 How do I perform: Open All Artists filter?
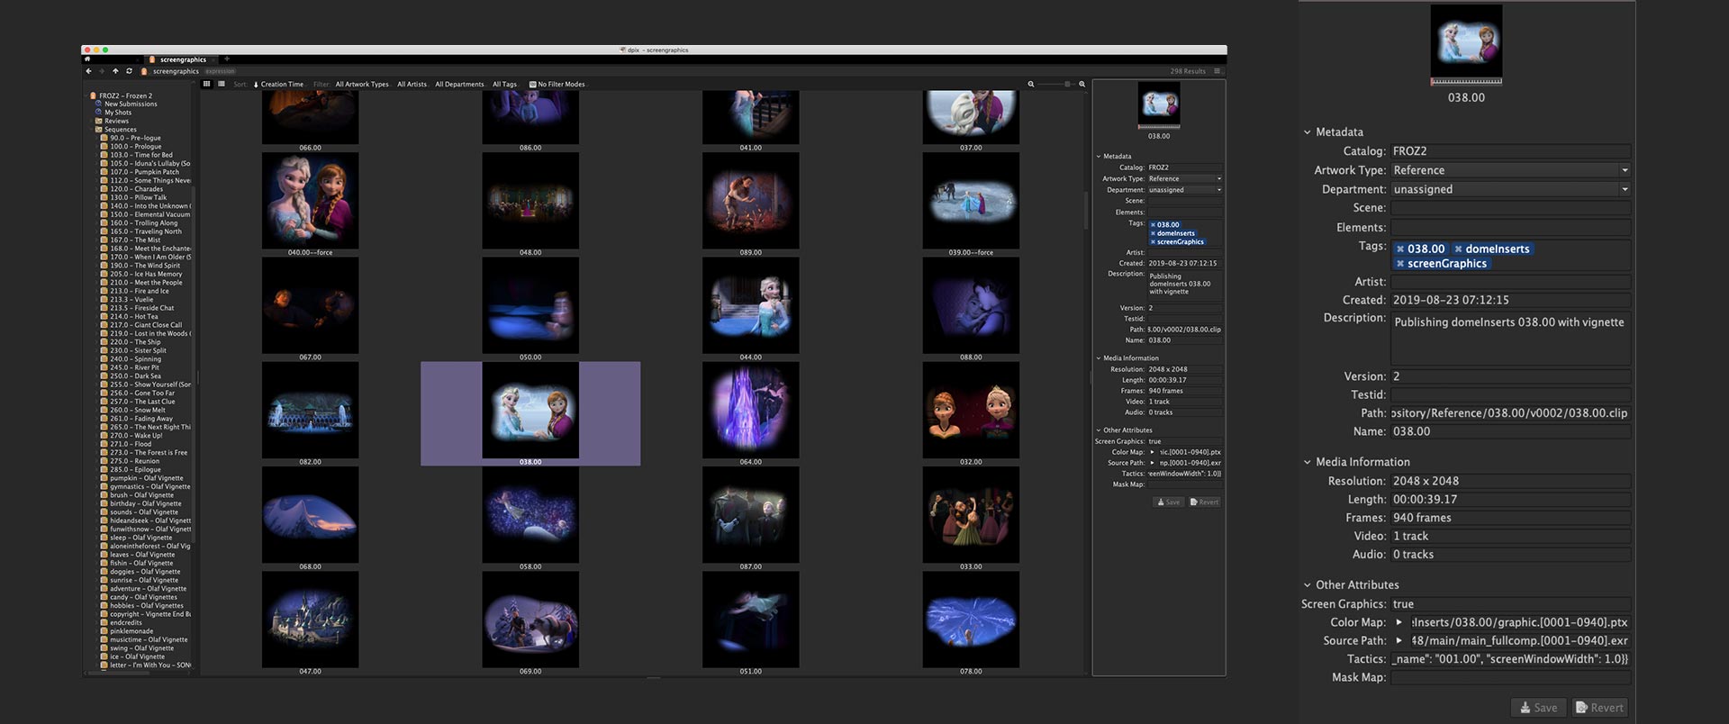coord(412,85)
